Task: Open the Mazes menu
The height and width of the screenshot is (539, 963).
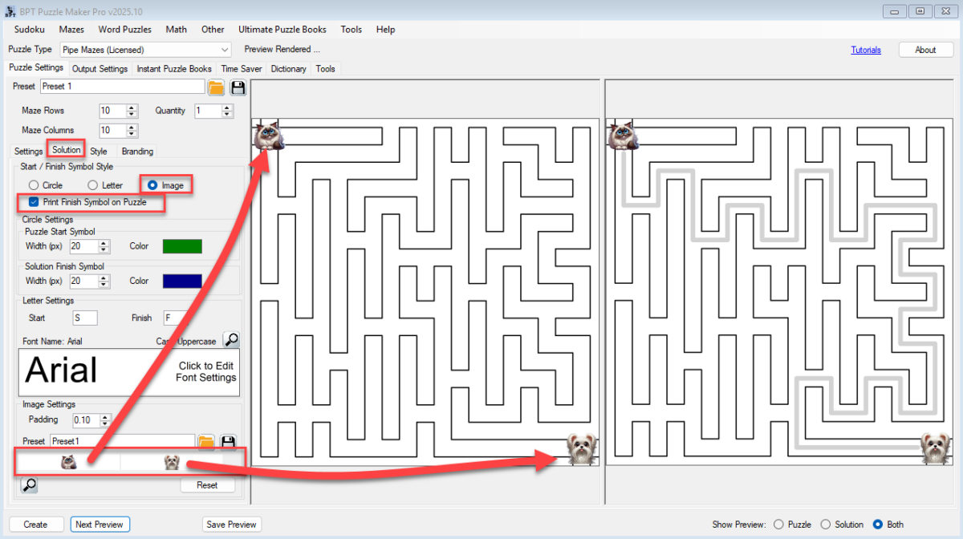Action: [x=71, y=29]
